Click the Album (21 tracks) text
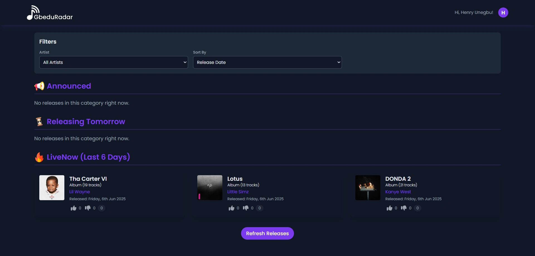This screenshot has width=535, height=256. pyautogui.click(x=401, y=185)
